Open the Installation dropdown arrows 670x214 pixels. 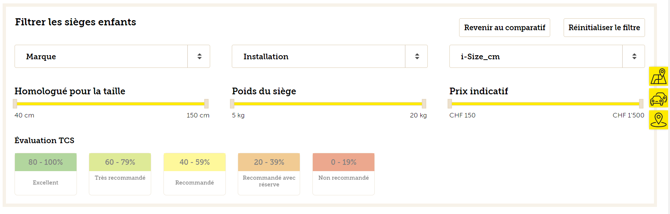click(417, 56)
